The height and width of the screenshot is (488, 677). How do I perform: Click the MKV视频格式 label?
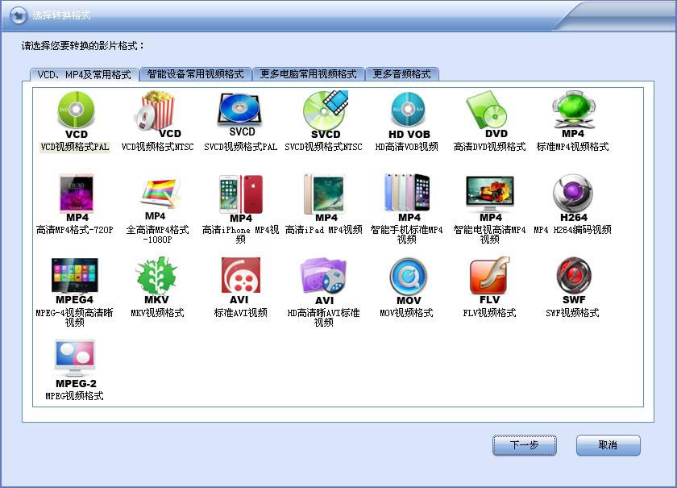[x=158, y=313]
